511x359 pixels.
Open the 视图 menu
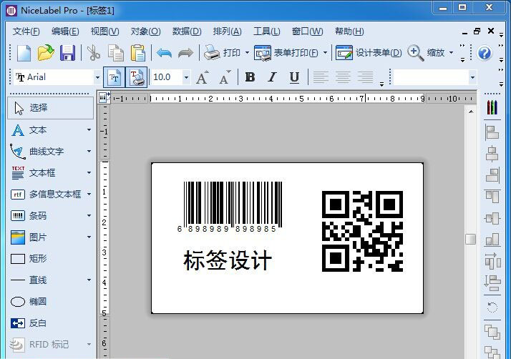pos(104,31)
